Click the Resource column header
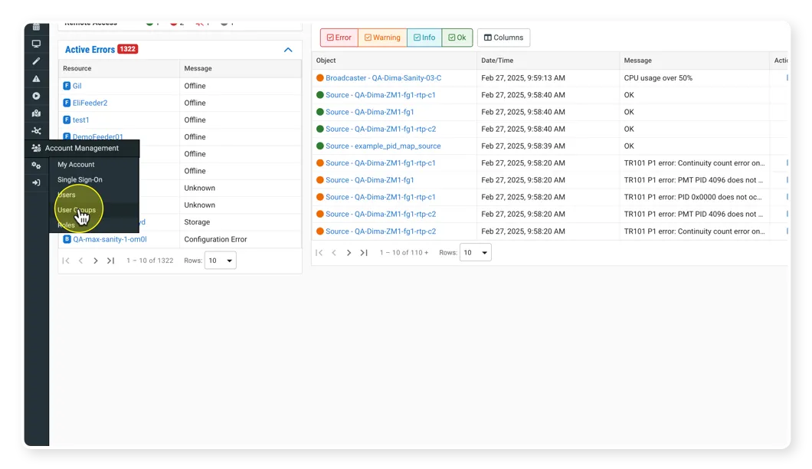 [x=77, y=68]
